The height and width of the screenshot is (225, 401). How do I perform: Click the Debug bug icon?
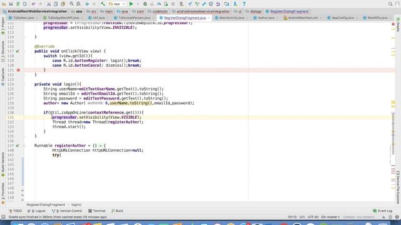coord(145,4)
